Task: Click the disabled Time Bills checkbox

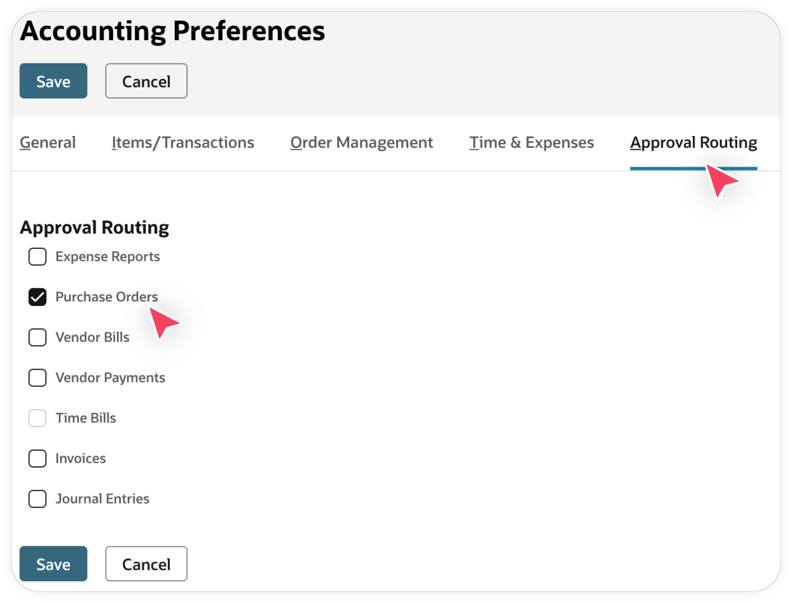Action: pos(37,418)
